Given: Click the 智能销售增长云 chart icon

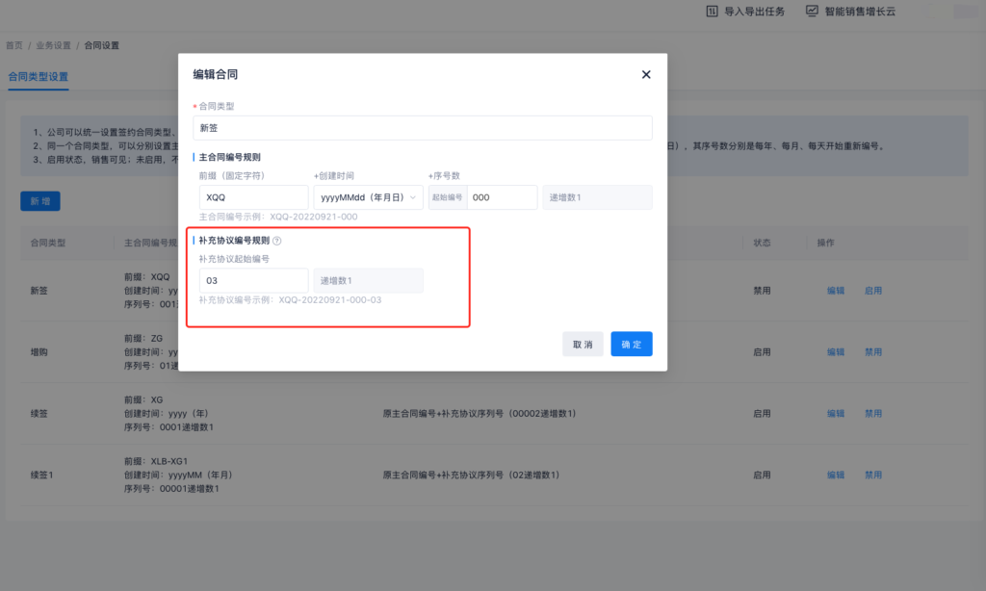Looking at the screenshot, I should pos(812,12).
